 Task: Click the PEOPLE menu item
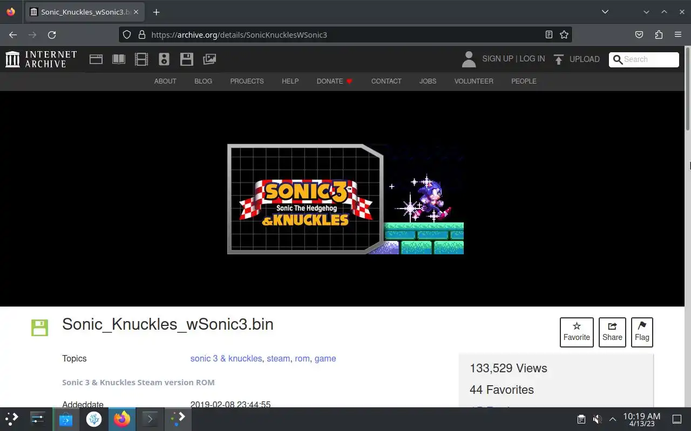524,81
